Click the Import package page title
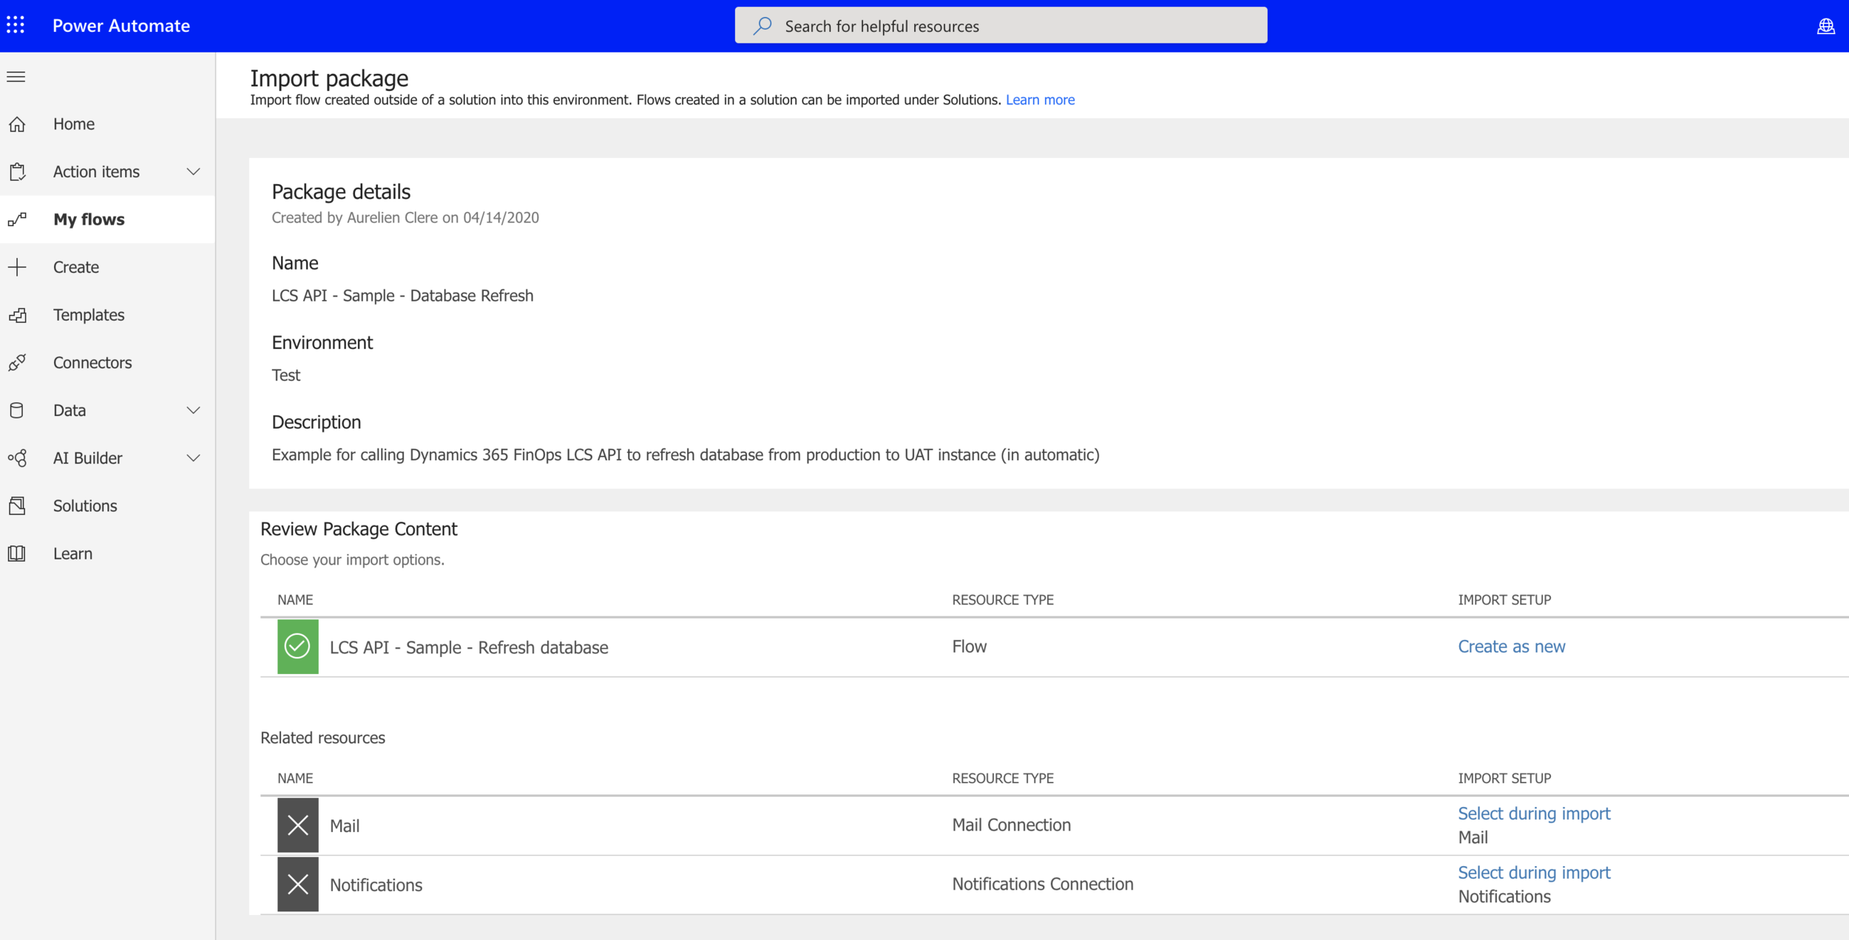The height and width of the screenshot is (940, 1849). 329,78
